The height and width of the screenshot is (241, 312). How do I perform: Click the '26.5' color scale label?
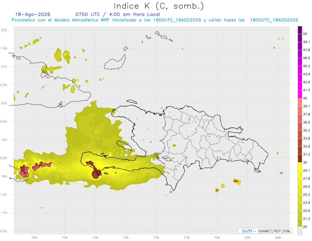(307, 187)
